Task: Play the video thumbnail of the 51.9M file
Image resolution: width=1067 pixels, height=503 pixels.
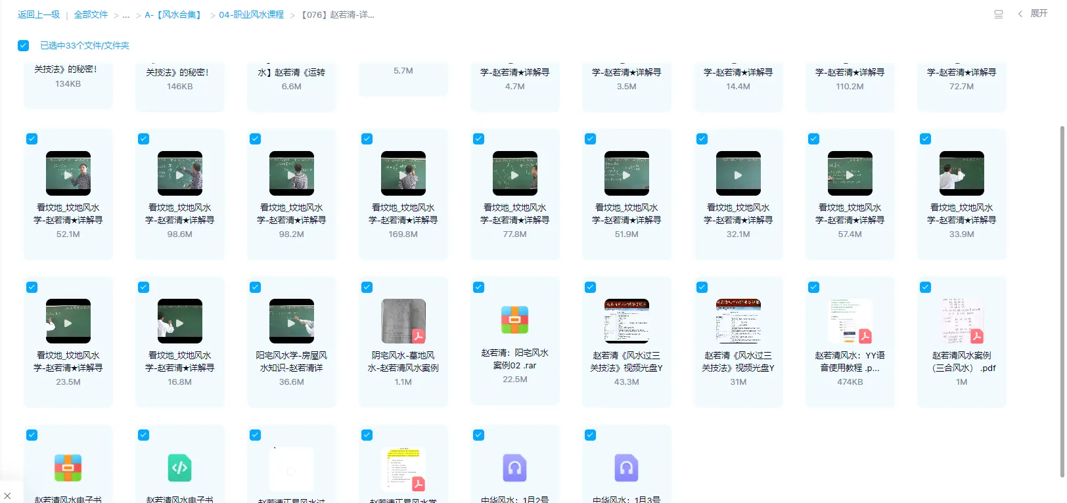Action: (x=627, y=173)
